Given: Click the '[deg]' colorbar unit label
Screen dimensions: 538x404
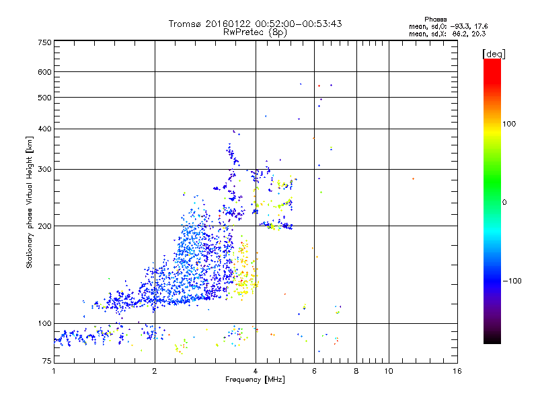Looking at the screenshot, I should click(x=494, y=55).
